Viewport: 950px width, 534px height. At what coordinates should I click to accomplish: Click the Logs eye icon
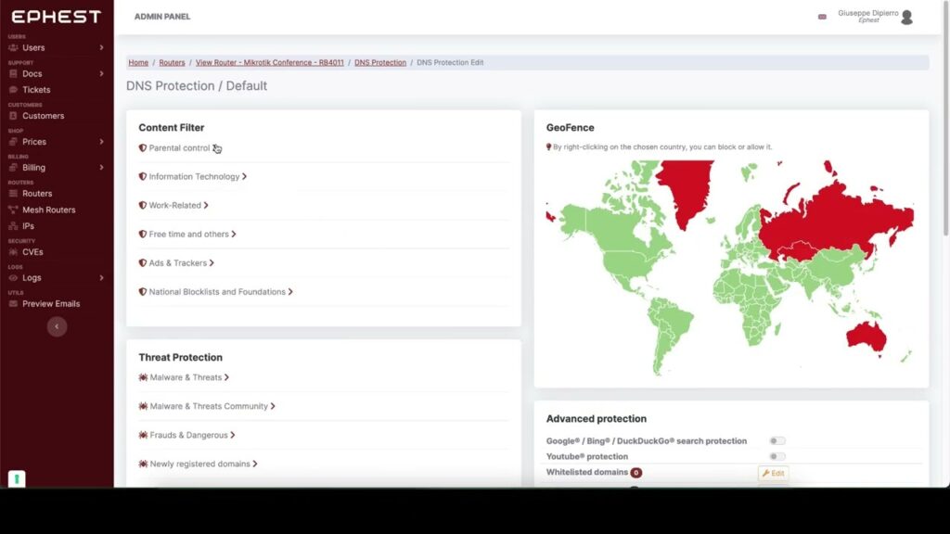coord(13,278)
